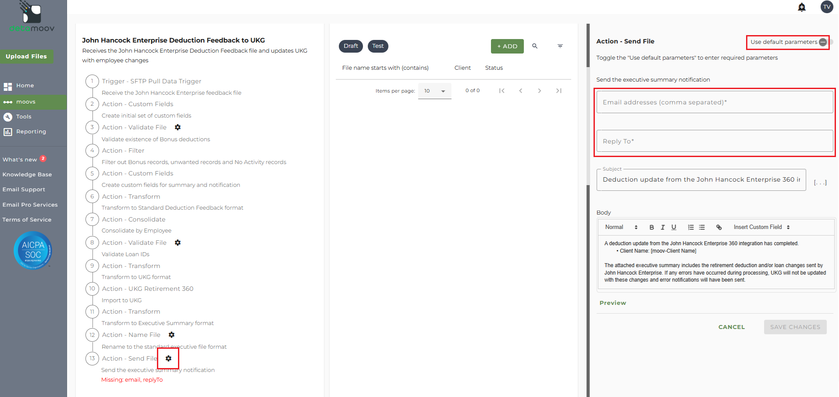
Task: Click the datamoov logo
Action: click(x=32, y=17)
